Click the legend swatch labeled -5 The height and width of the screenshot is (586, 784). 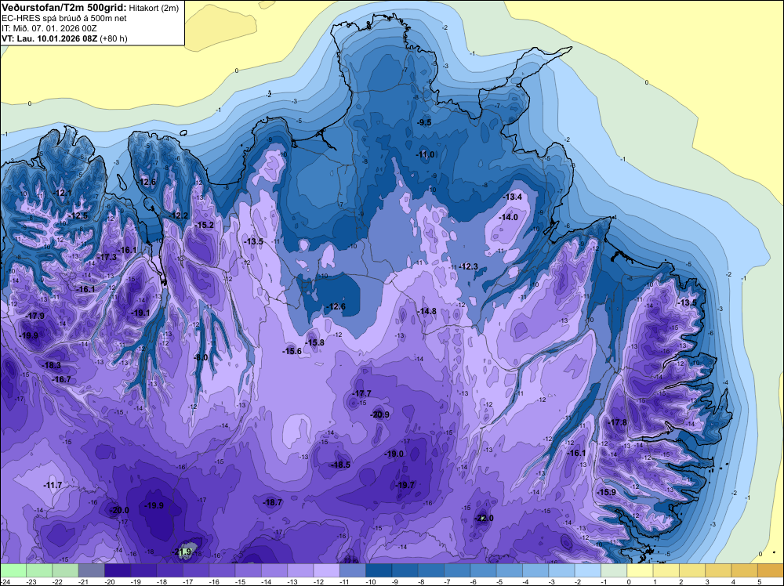[509, 570]
